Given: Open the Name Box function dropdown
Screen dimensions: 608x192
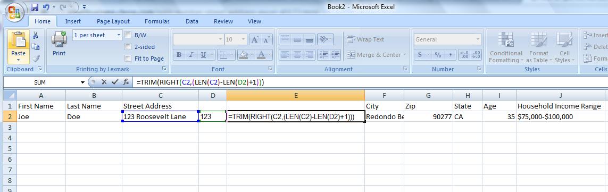Looking at the screenshot, I should (x=82, y=82).
